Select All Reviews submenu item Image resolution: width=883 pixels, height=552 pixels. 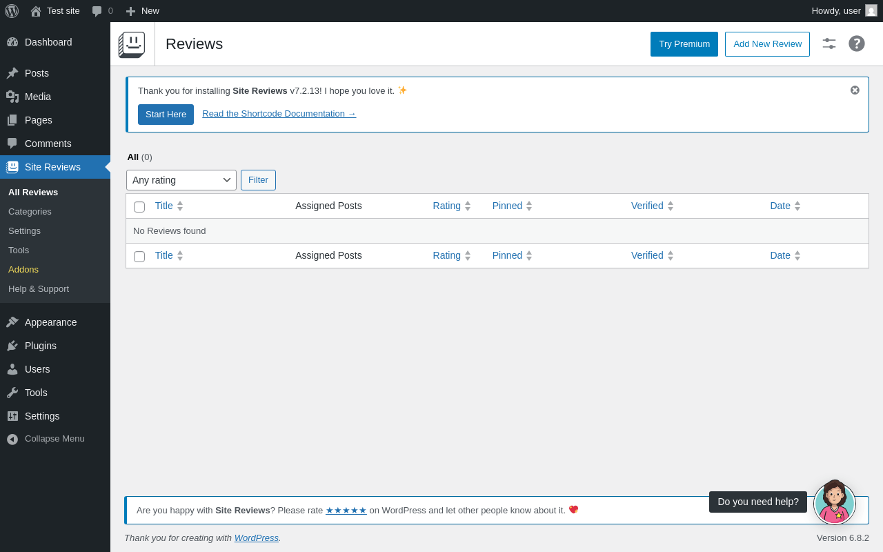click(x=33, y=192)
